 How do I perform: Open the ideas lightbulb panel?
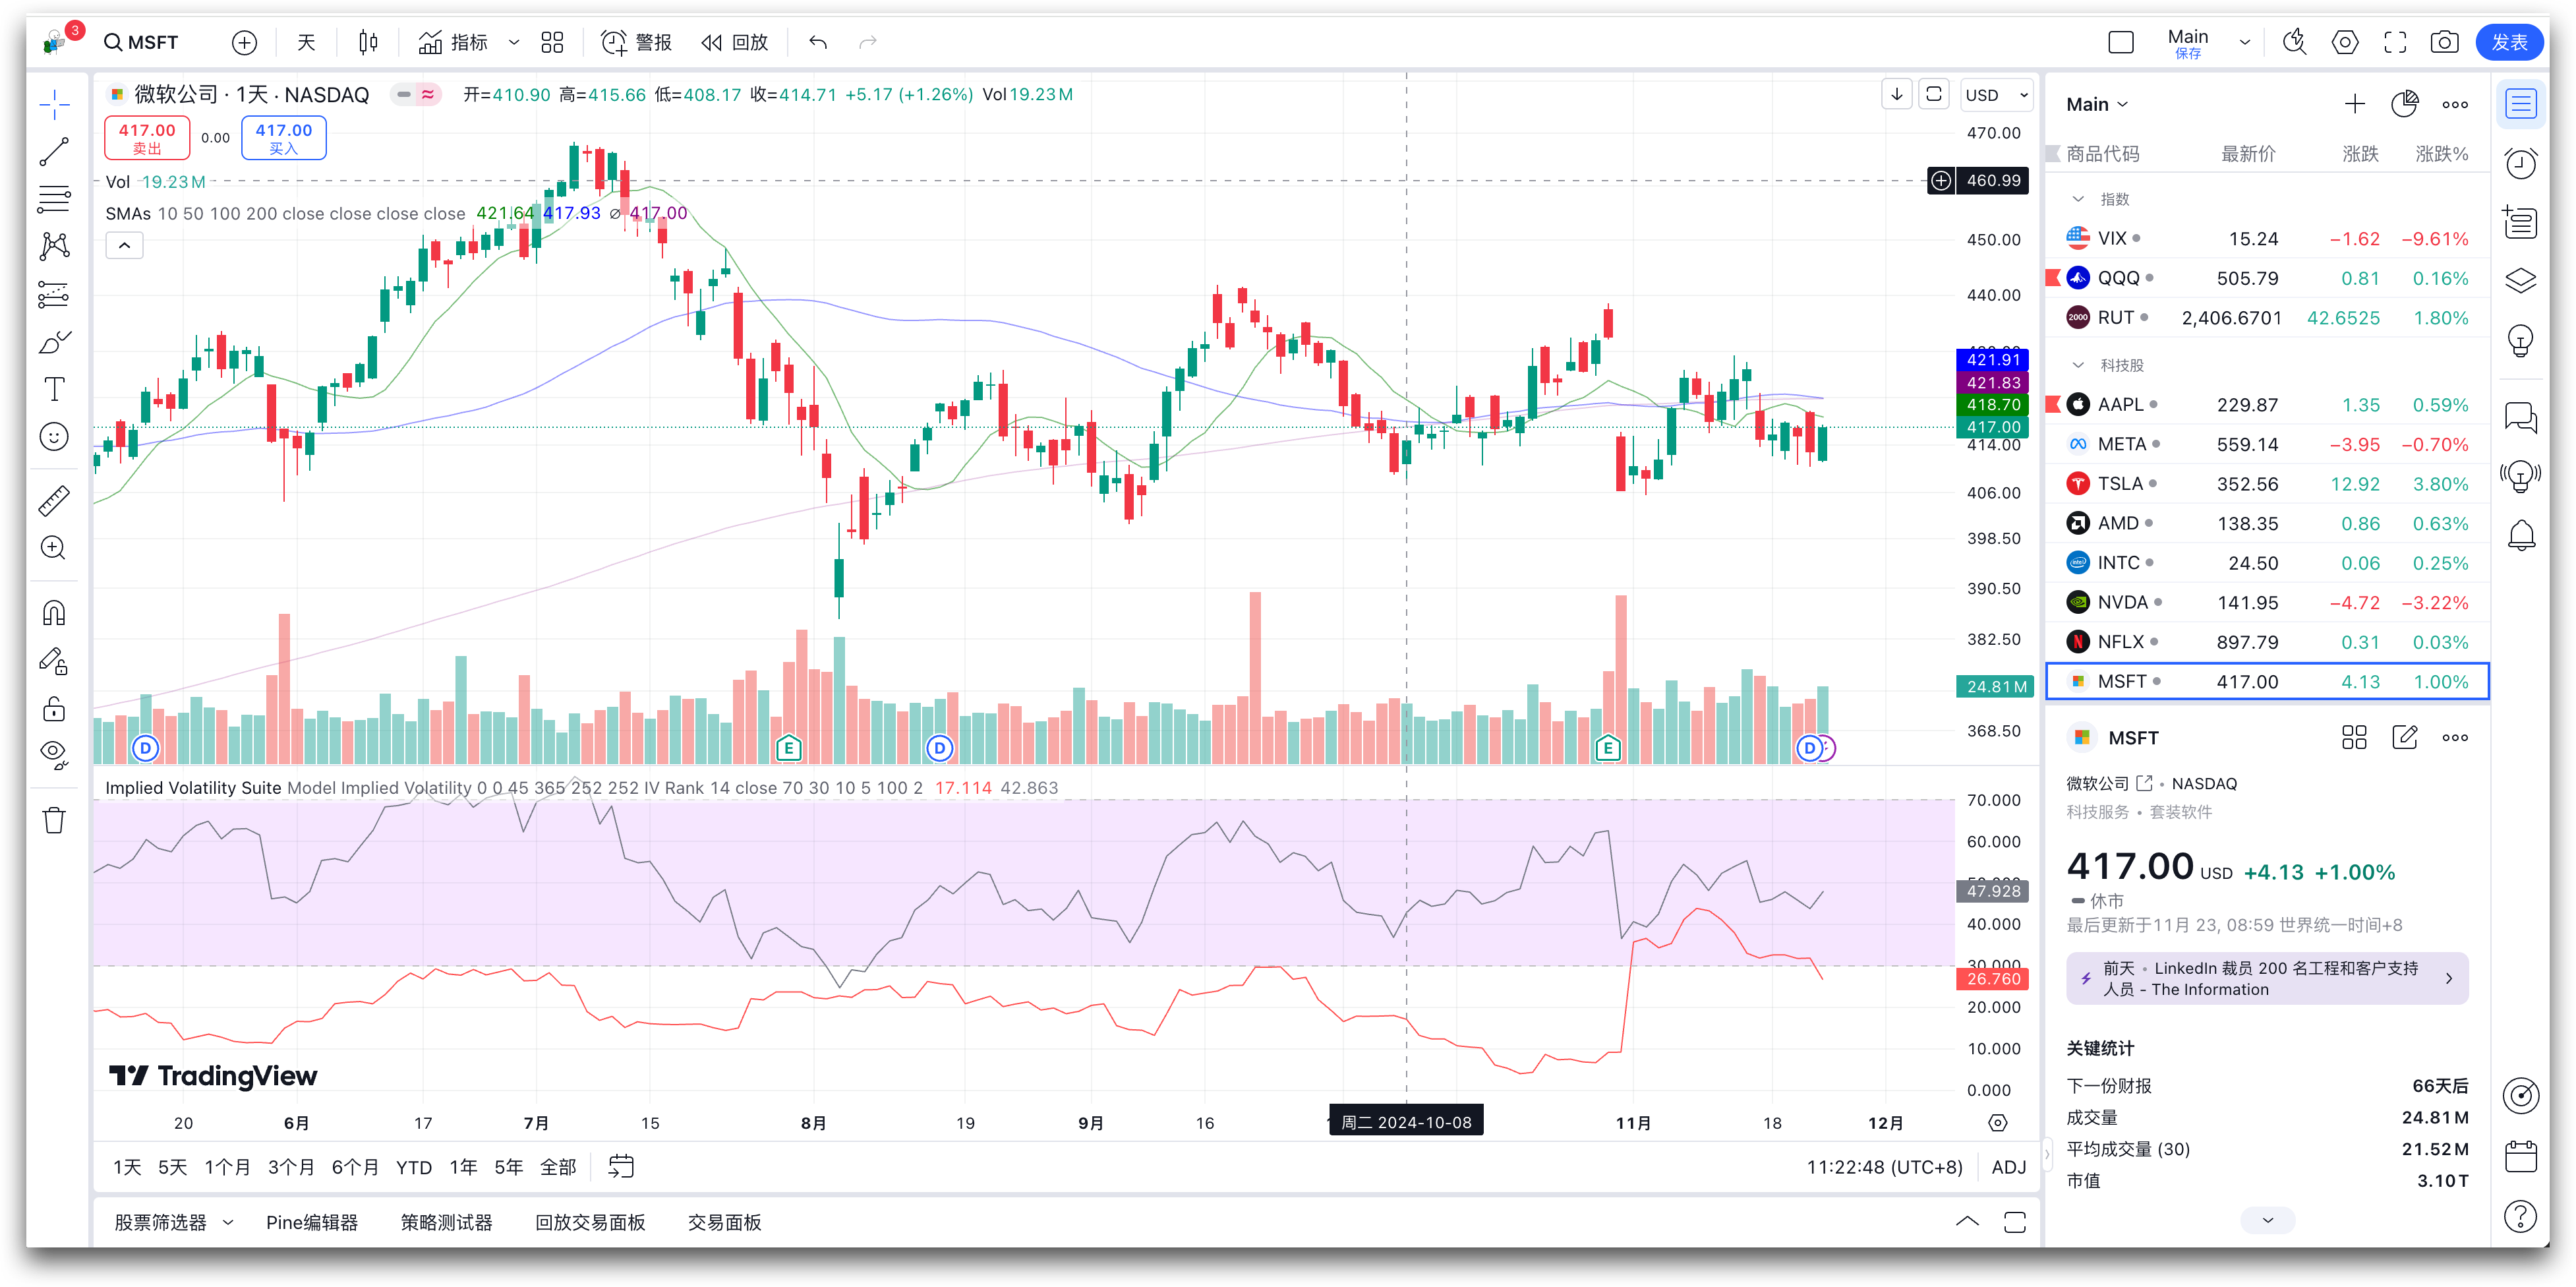2520,340
